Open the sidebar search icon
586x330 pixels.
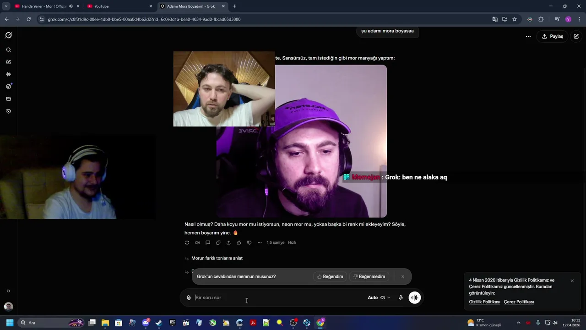pyautogui.click(x=8, y=49)
